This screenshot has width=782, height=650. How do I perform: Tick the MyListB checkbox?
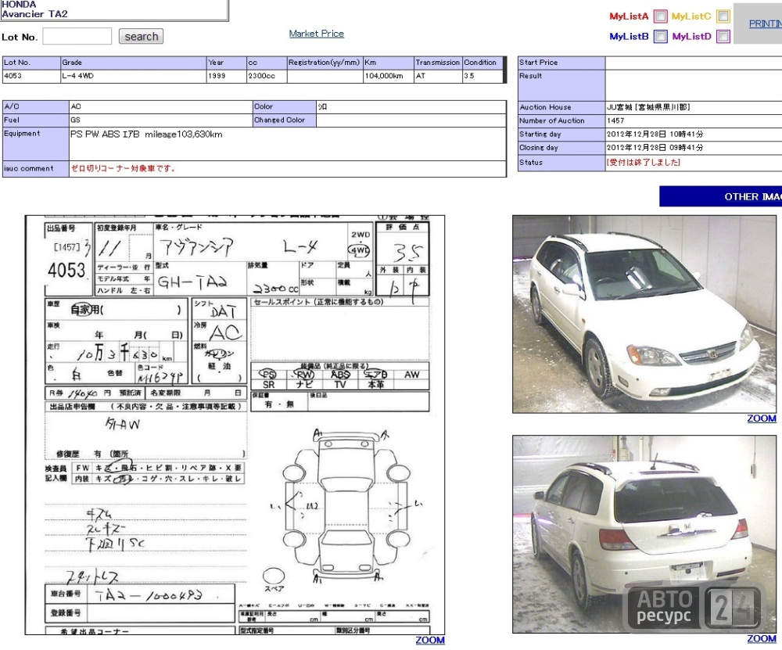[x=660, y=37]
